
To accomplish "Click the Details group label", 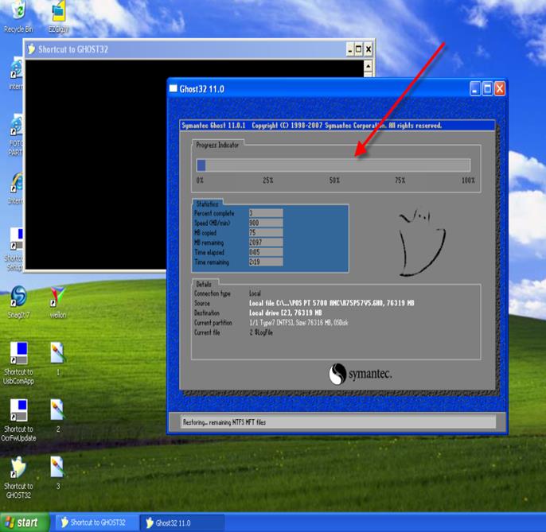I will click(204, 284).
